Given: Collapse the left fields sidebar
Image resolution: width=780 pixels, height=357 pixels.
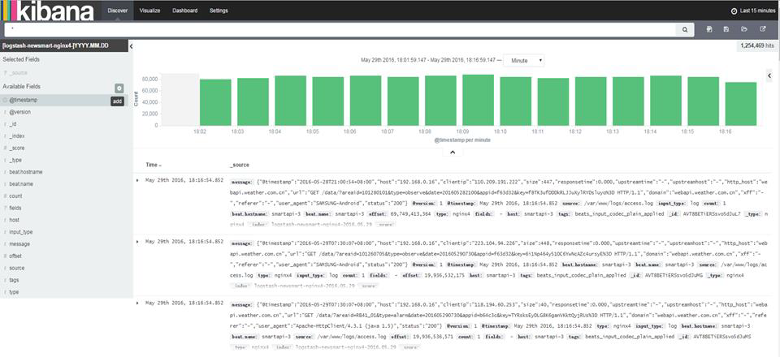Looking at the screenshot, I should coord(132,46).
